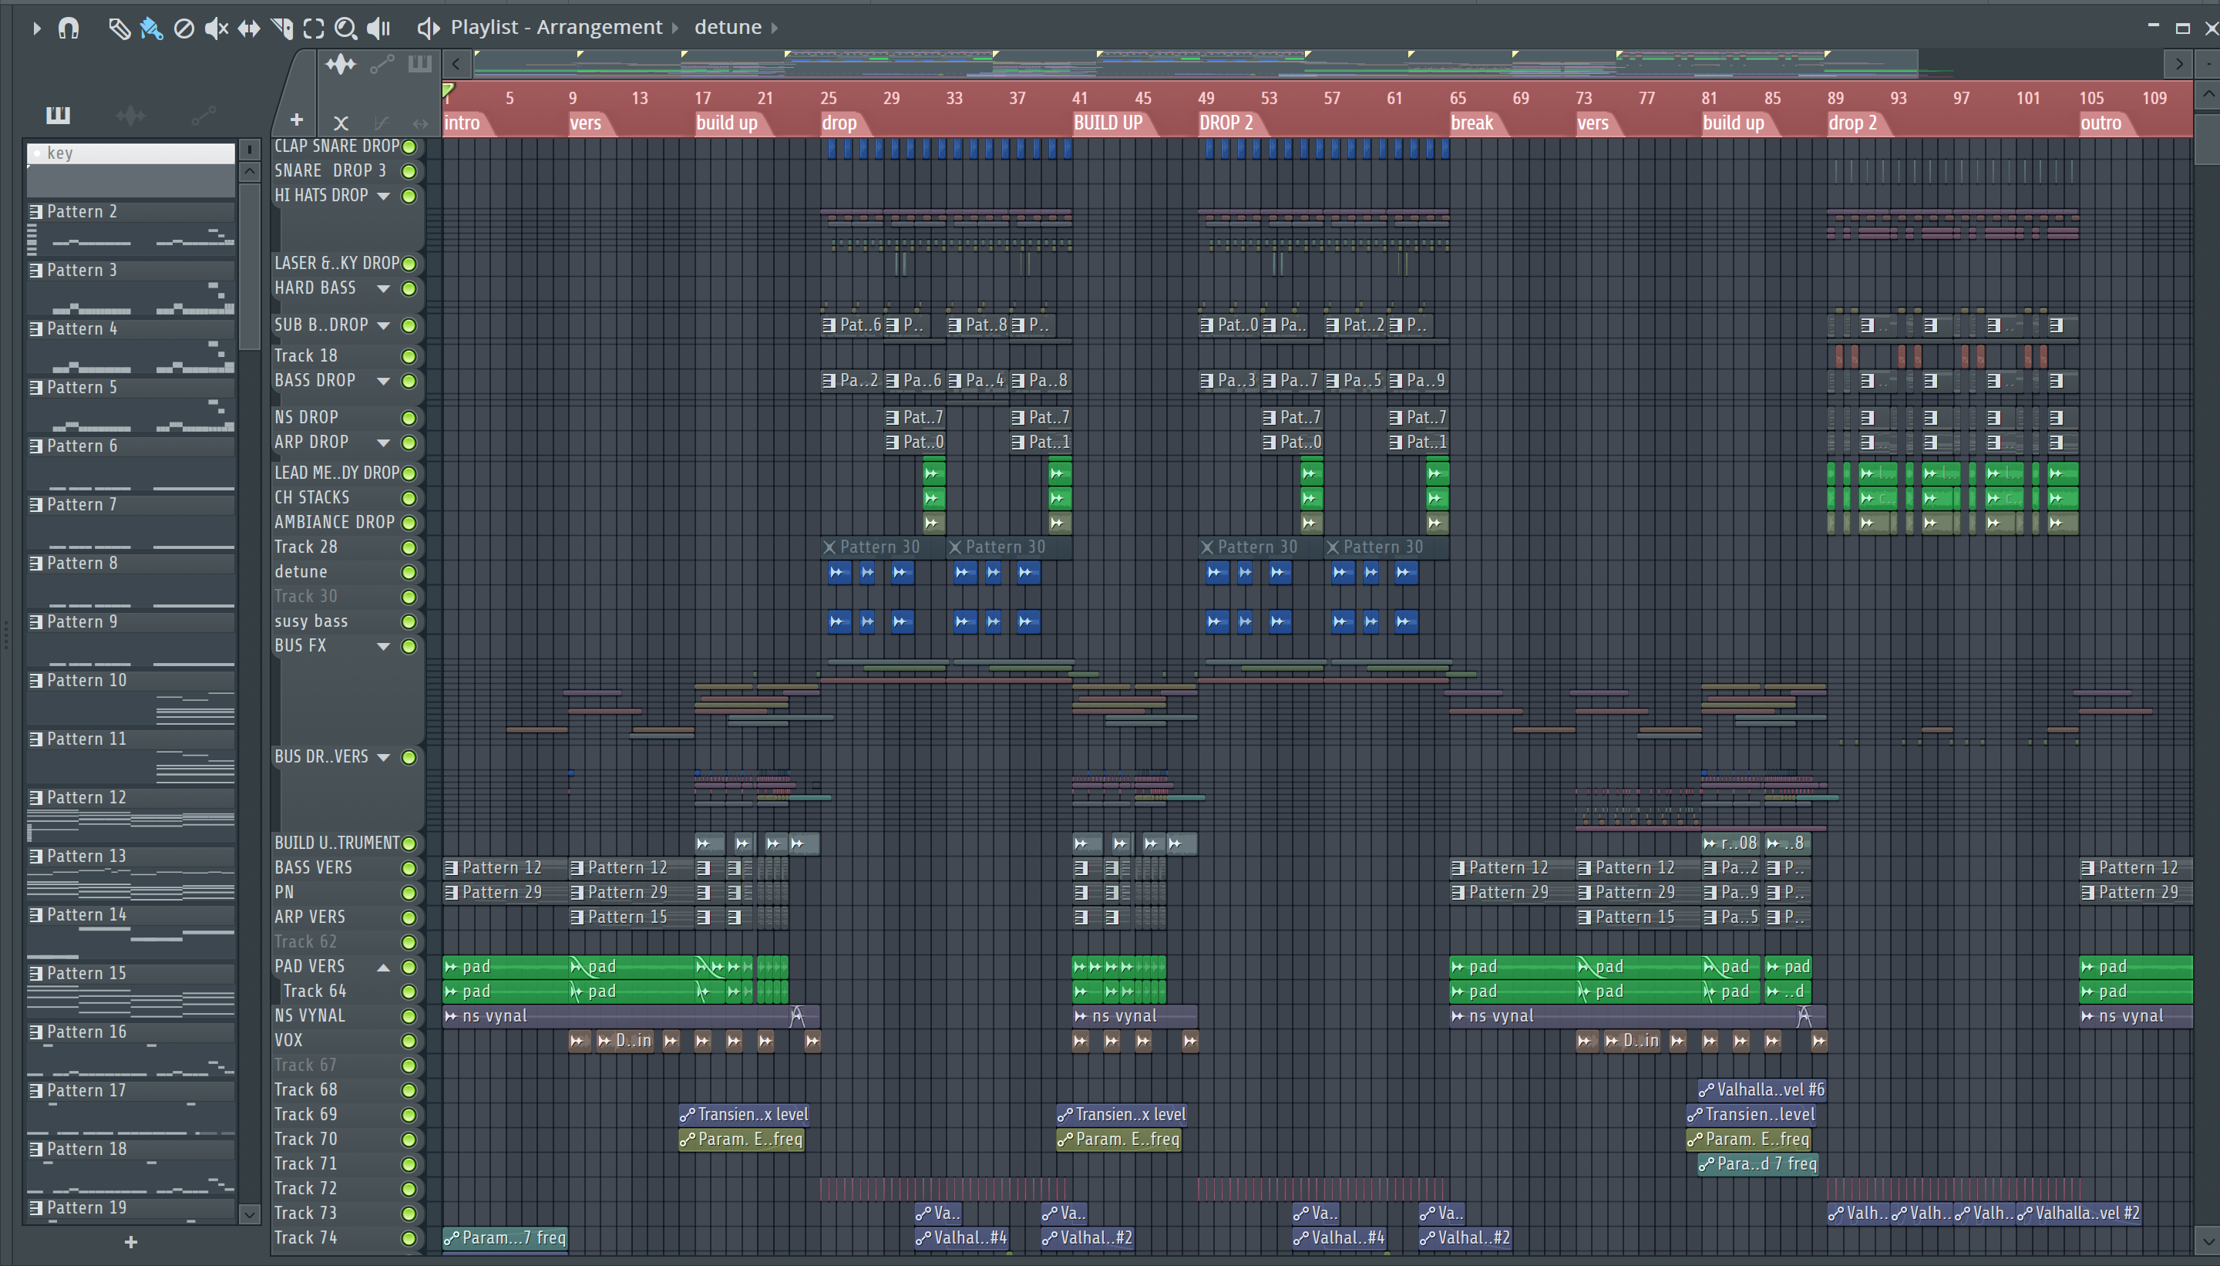Open the detune pattern breadcrumb menu
The width and height of the screenshot is (2220, 1266).
tap(728, 28)
